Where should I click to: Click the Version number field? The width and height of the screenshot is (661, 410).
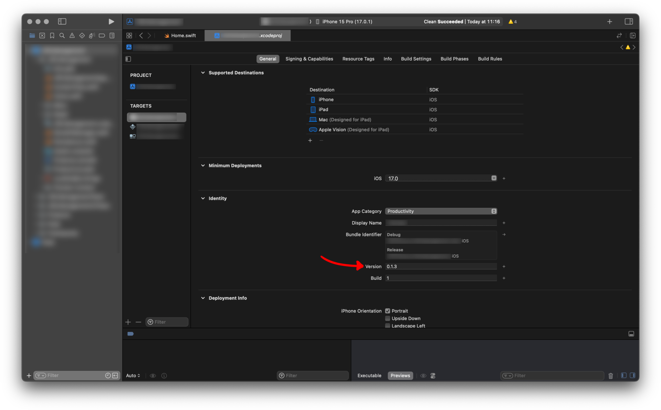coord(441,266)
